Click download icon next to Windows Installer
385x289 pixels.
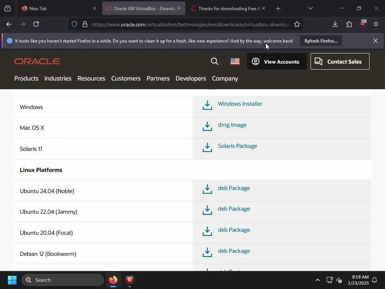click(x=207, y=105)
